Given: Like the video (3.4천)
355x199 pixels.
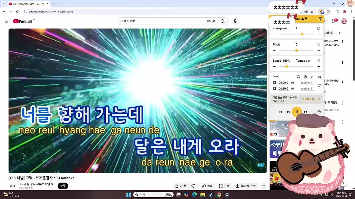Looking at the screenshot, I should [x=180, y=186].
